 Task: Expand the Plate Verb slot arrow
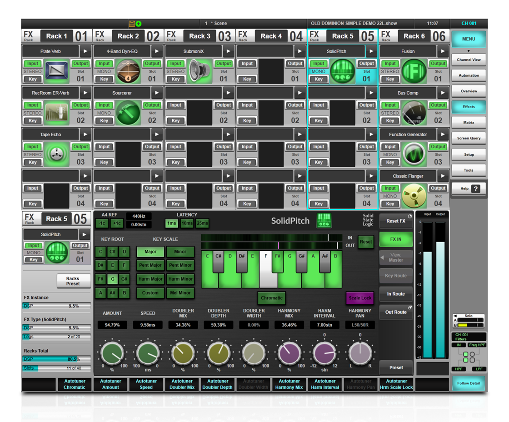coord(85,51)
